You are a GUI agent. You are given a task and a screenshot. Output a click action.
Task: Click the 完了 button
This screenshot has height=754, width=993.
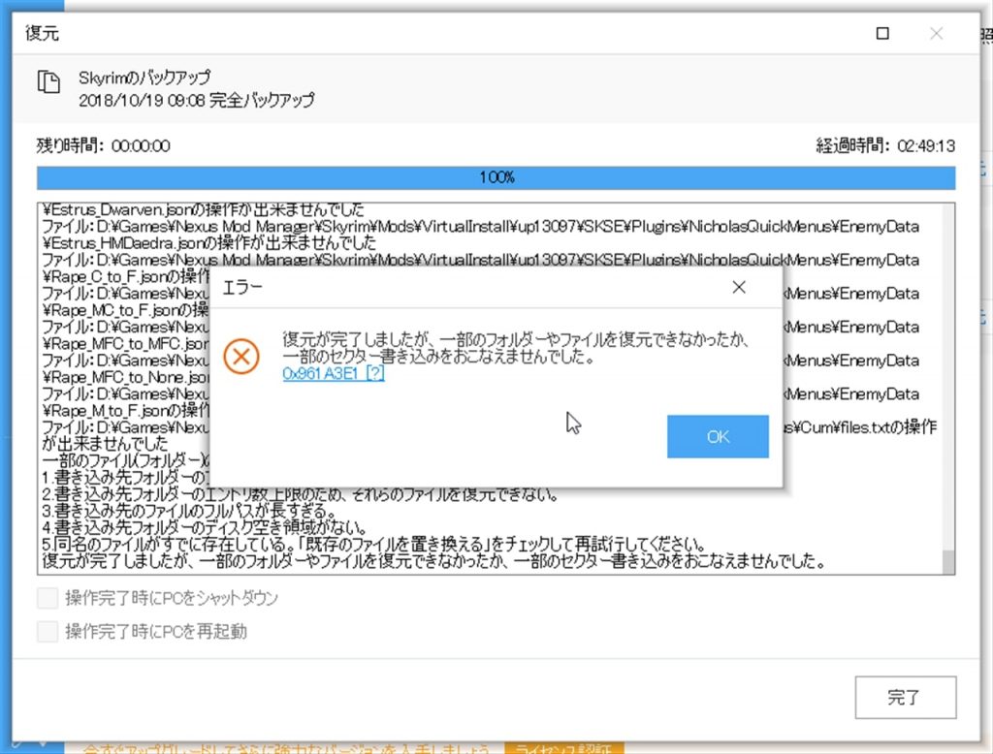click(905, 697)
